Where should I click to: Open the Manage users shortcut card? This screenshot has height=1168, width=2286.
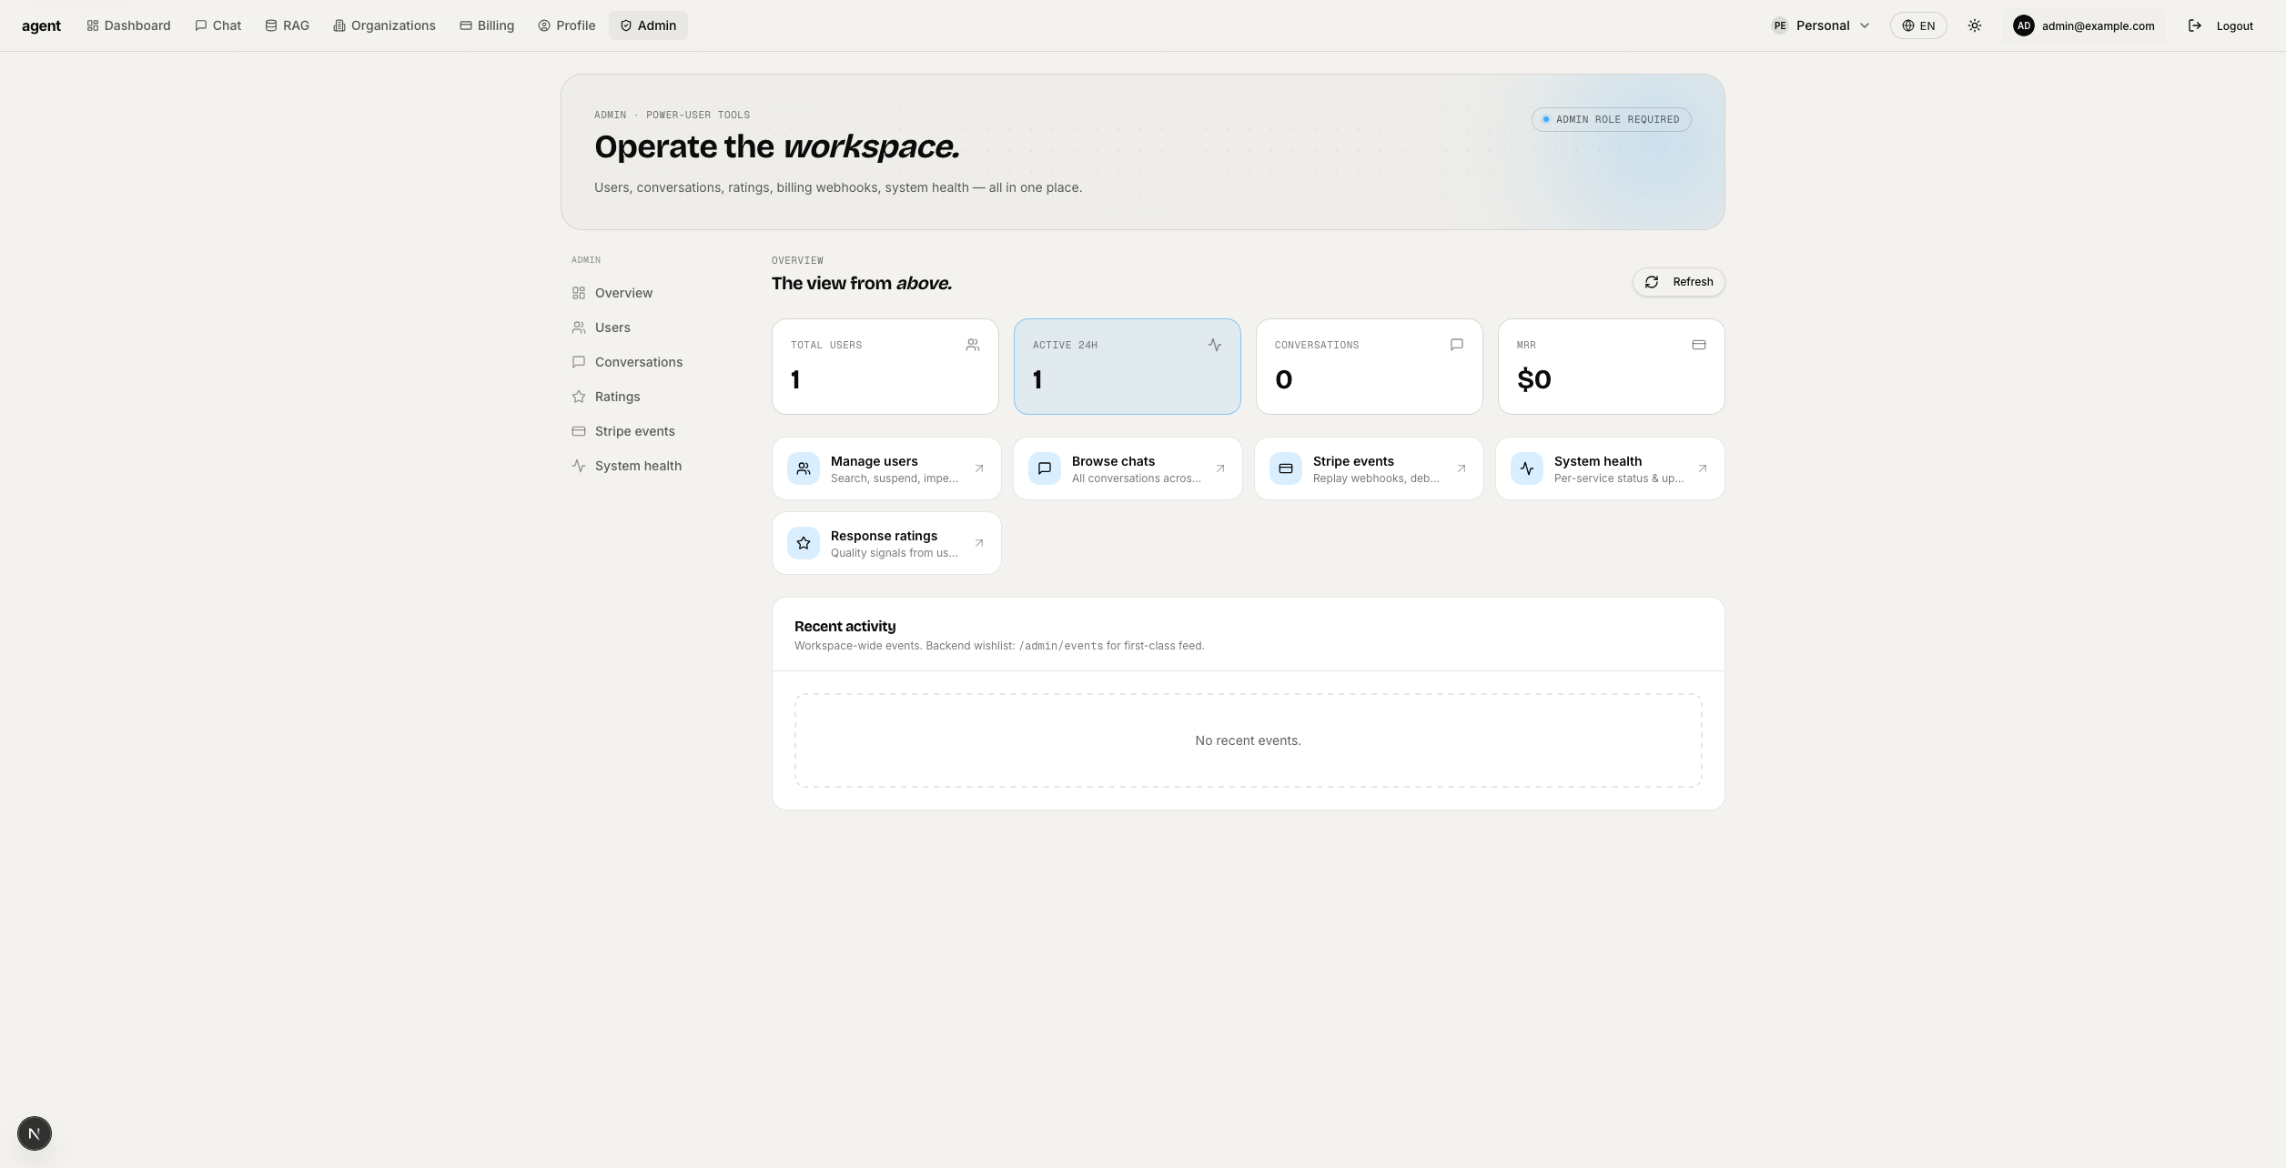click(x=886, y=468)
